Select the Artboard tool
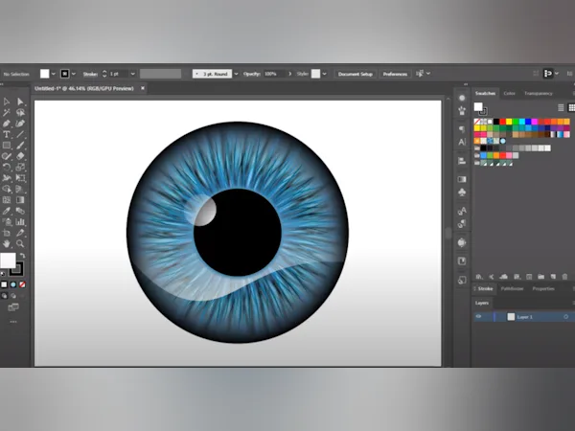The image size is (575, 431). (7, 233)
